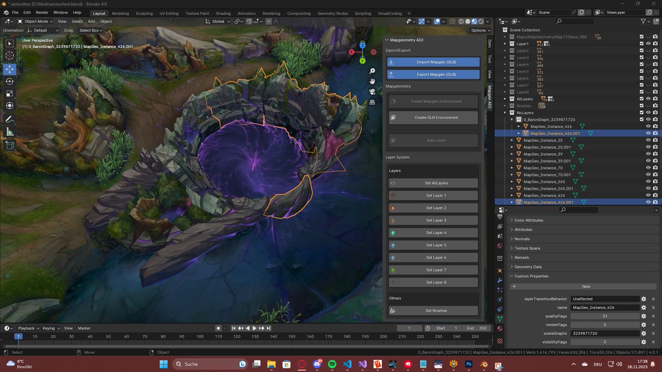Switch to Geometry Nodes workspace tab

tap(333, 13)
